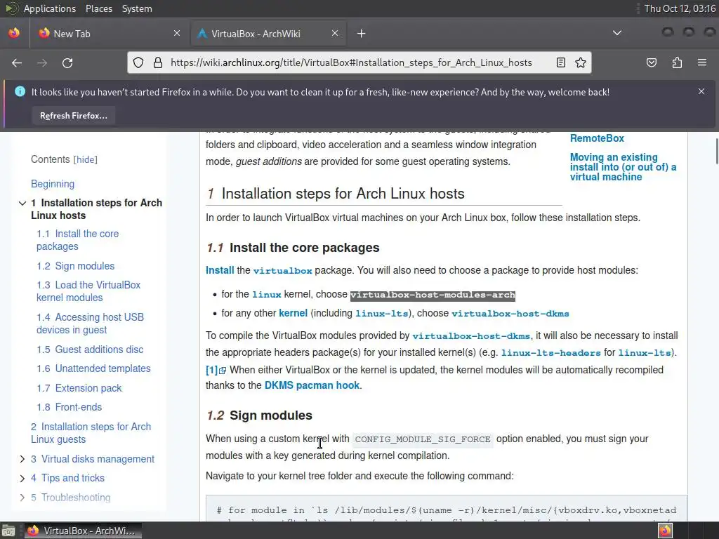Click the [1] reference link
The image size is (719, 539).
tap(211, 370)
